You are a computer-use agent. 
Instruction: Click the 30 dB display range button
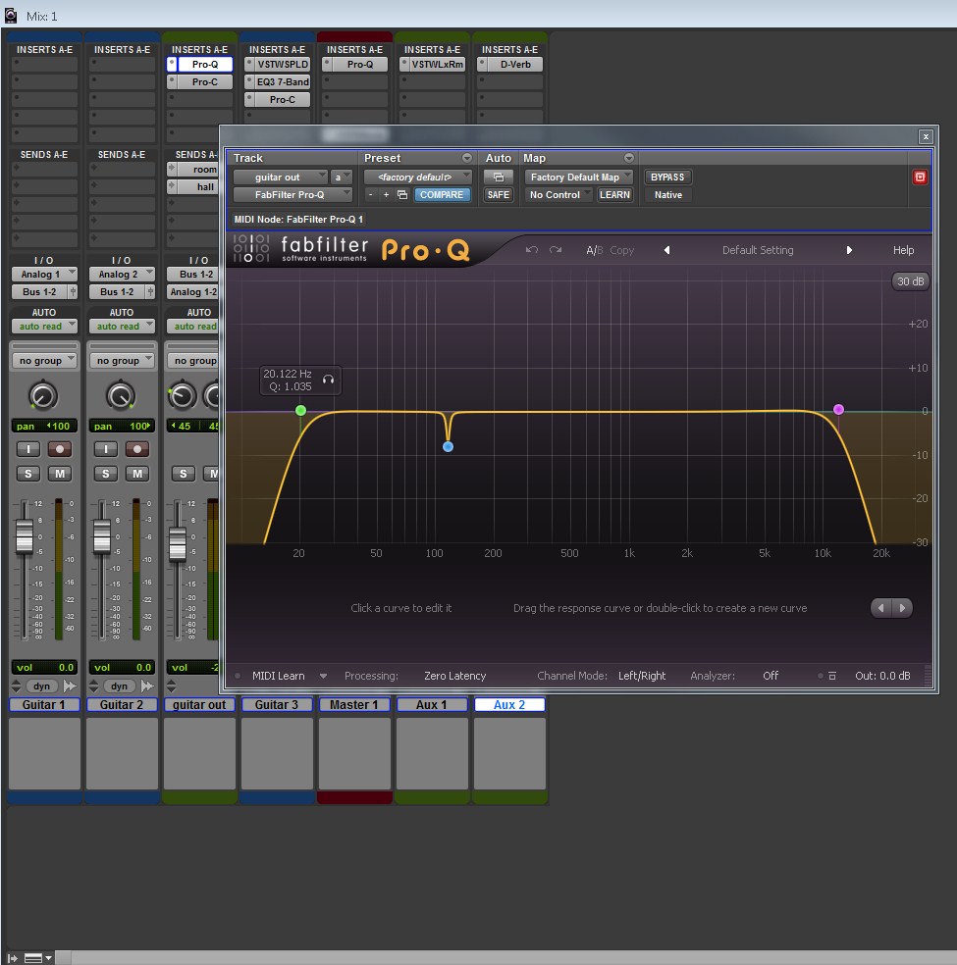(x=910, y=281)
